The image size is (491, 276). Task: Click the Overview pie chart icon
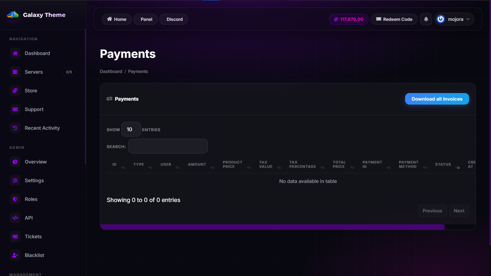[x=15, y=162]
